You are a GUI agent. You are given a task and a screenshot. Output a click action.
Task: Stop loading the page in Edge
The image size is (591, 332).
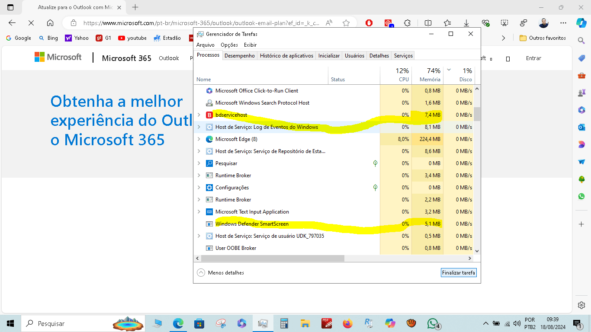tap(31, 23)
